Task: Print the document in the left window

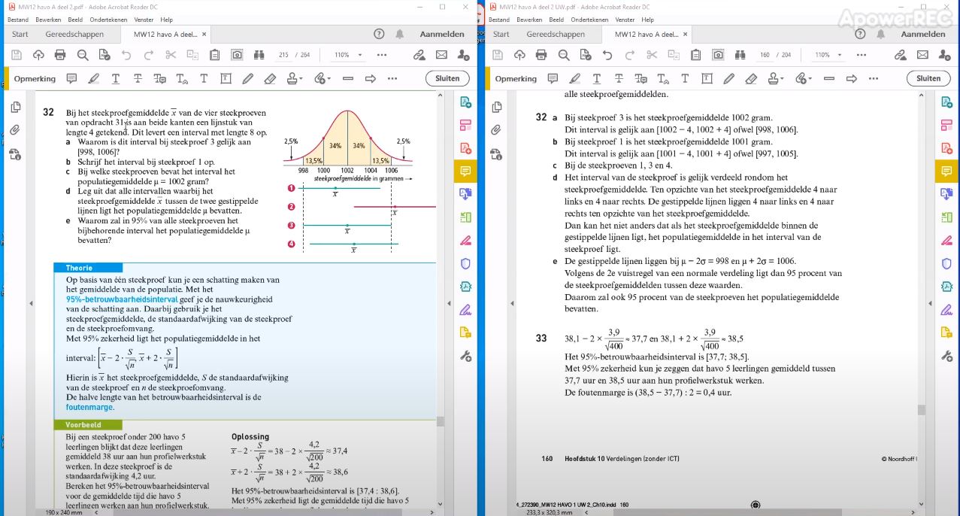Action: coord(60,55)
